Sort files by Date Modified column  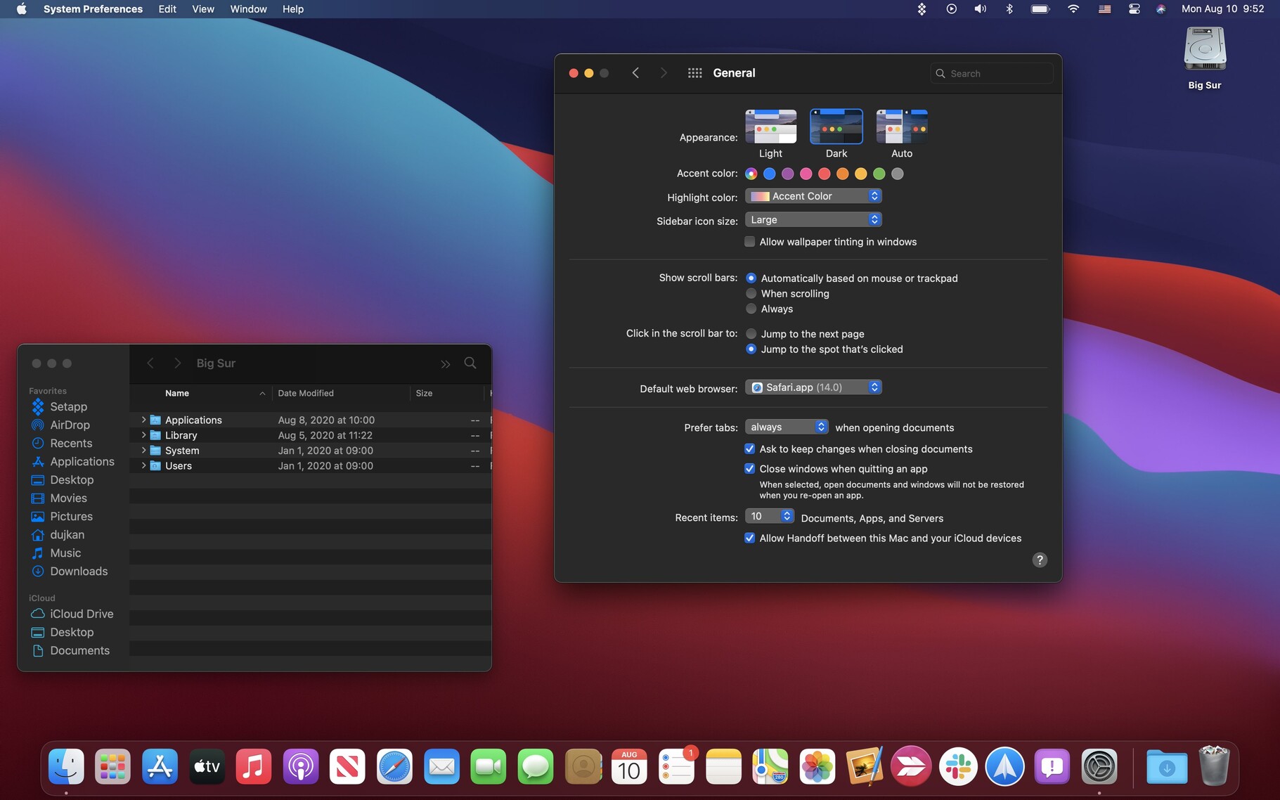coord(306,393)
